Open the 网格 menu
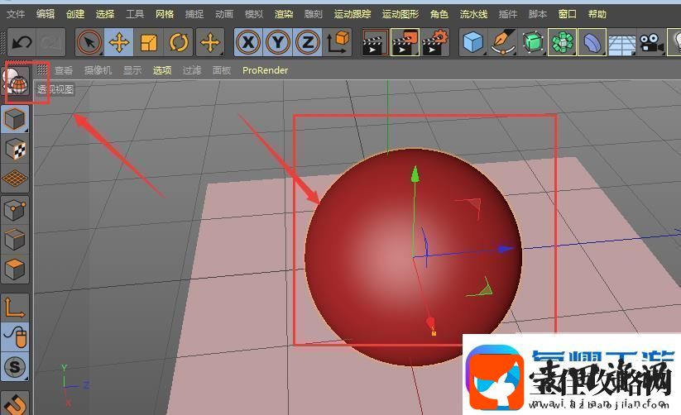The height and width of the screenshot is (415, 681). [x=165, y=14]
